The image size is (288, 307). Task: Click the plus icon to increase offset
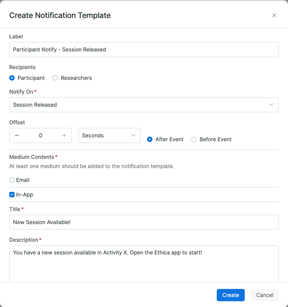click(64, 136)
